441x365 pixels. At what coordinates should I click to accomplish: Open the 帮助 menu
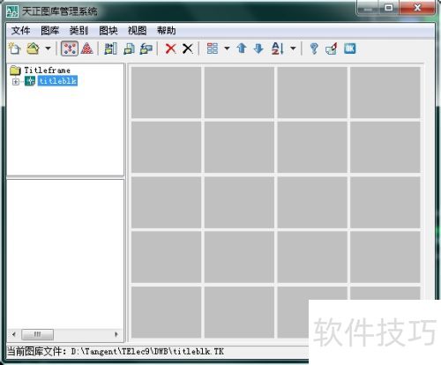pyautogui.click(x=166, y=31)
